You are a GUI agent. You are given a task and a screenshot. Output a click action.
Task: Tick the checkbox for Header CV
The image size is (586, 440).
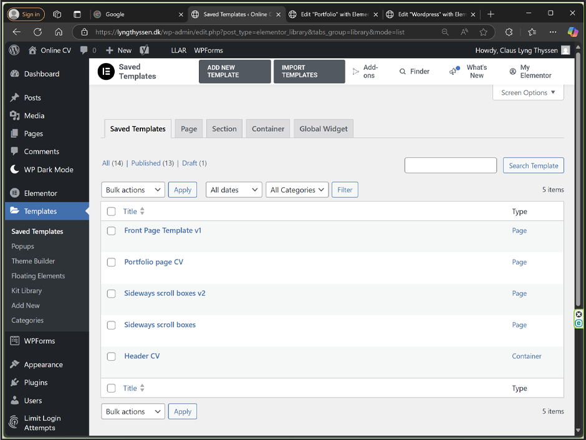[112, 356]
